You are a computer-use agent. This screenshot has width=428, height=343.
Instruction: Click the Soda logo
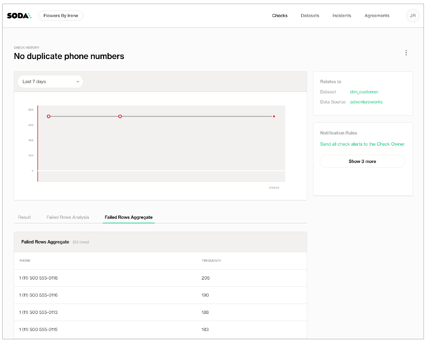pyautogui.click(x=19, y=16)
